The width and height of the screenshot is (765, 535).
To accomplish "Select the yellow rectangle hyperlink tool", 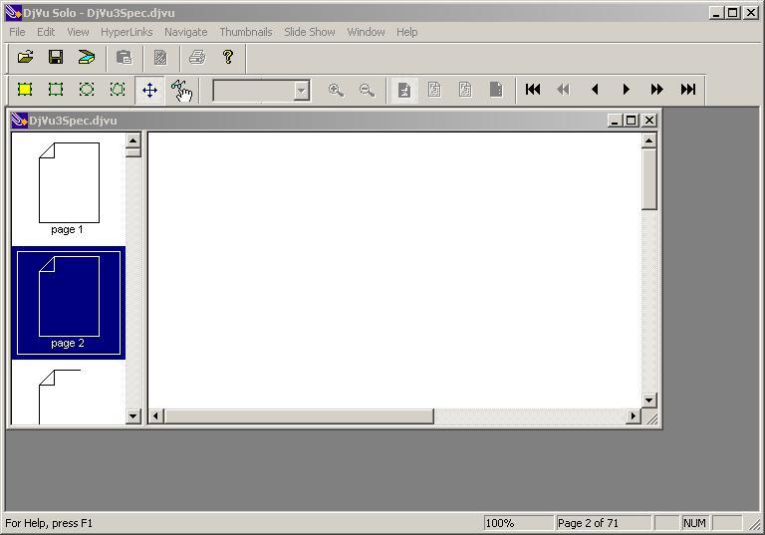I will point(25,90).
